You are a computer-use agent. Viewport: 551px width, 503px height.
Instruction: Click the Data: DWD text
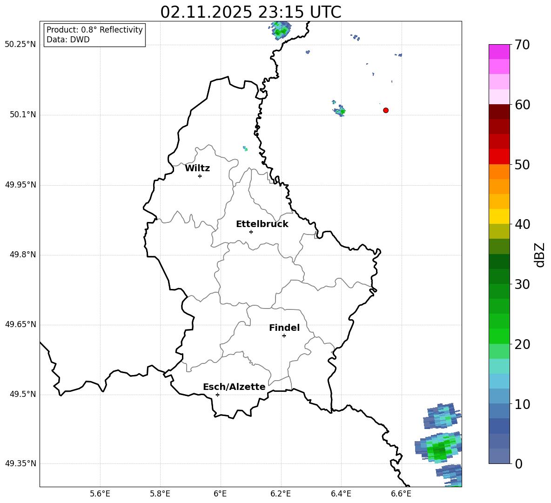coord(68,40)
